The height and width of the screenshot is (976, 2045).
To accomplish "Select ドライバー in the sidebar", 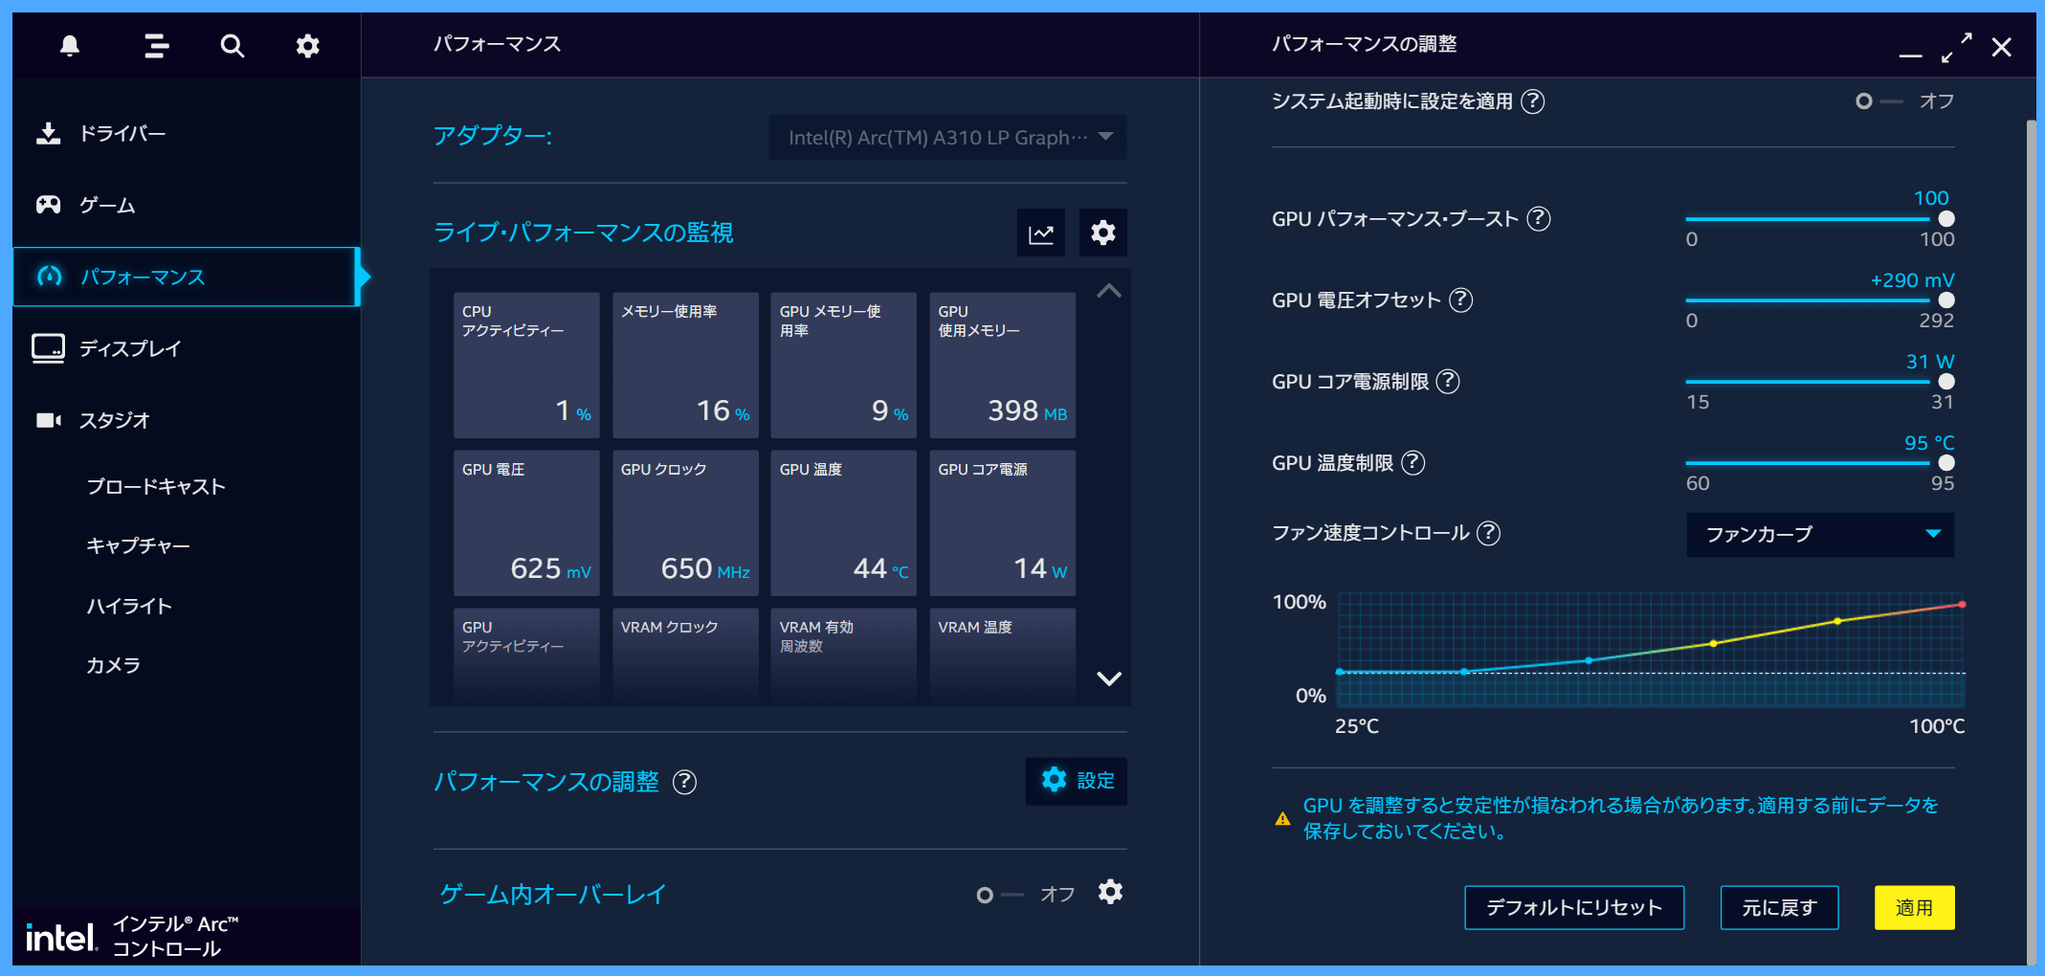I will point(122,133).
